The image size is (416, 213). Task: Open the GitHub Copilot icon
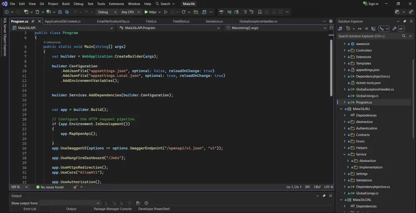397,12
